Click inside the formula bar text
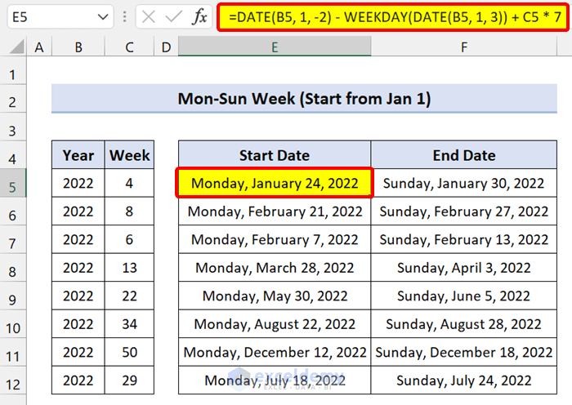 (x=392, y=17)
